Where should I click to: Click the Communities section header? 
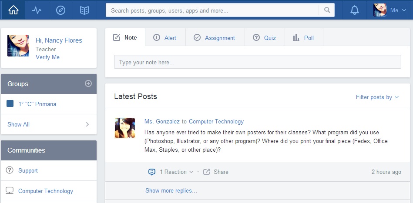[x=49, y=150]
